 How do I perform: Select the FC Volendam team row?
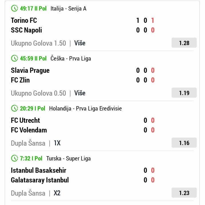pyautogui.click(x=29, y=130)
